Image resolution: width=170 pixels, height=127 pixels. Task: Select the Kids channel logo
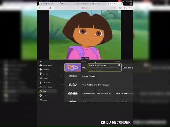(x=73, y=85)
